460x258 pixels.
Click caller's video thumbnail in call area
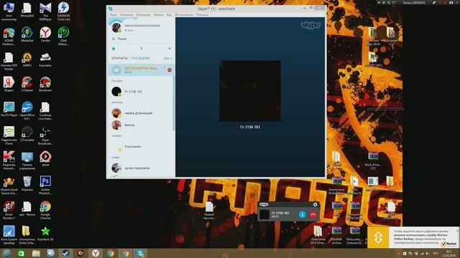pos(250,91)
